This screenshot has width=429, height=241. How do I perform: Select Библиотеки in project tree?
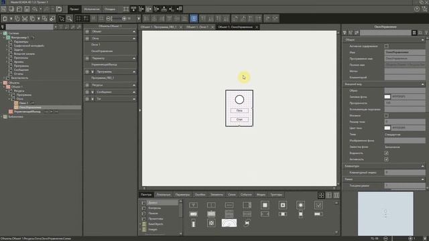tap(15, 116)
